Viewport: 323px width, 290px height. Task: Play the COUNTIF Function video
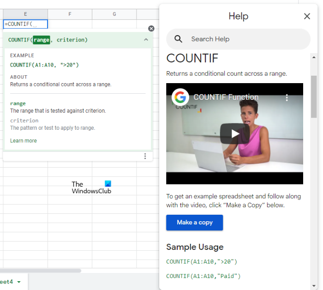tap(234, 134)
